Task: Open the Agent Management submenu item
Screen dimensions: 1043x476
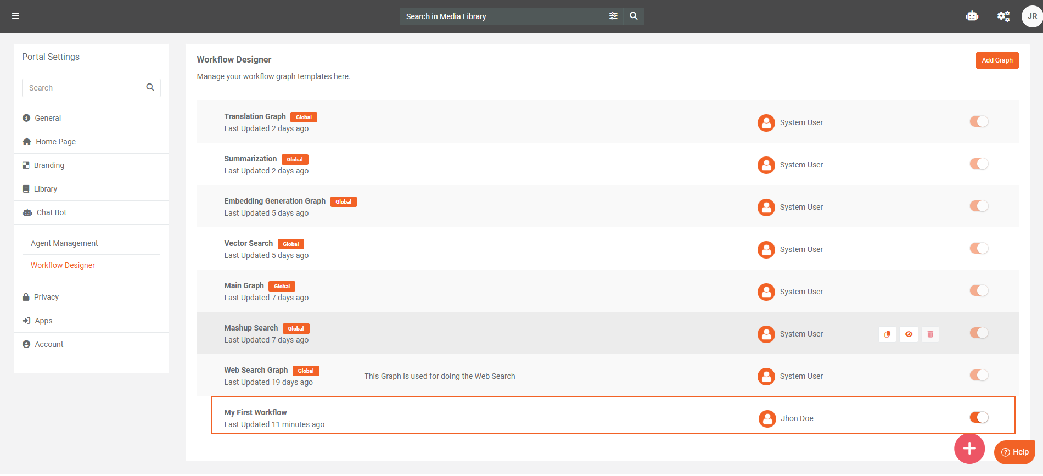Action: pos(64,243)
